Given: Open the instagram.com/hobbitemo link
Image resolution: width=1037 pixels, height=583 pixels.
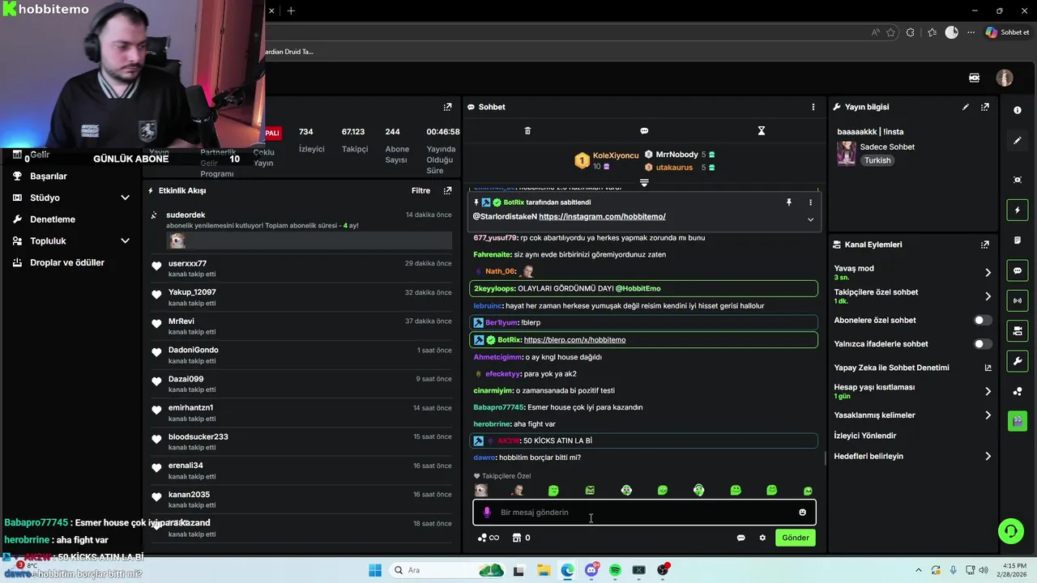Looking at the screenshot, I should point(602,217).
